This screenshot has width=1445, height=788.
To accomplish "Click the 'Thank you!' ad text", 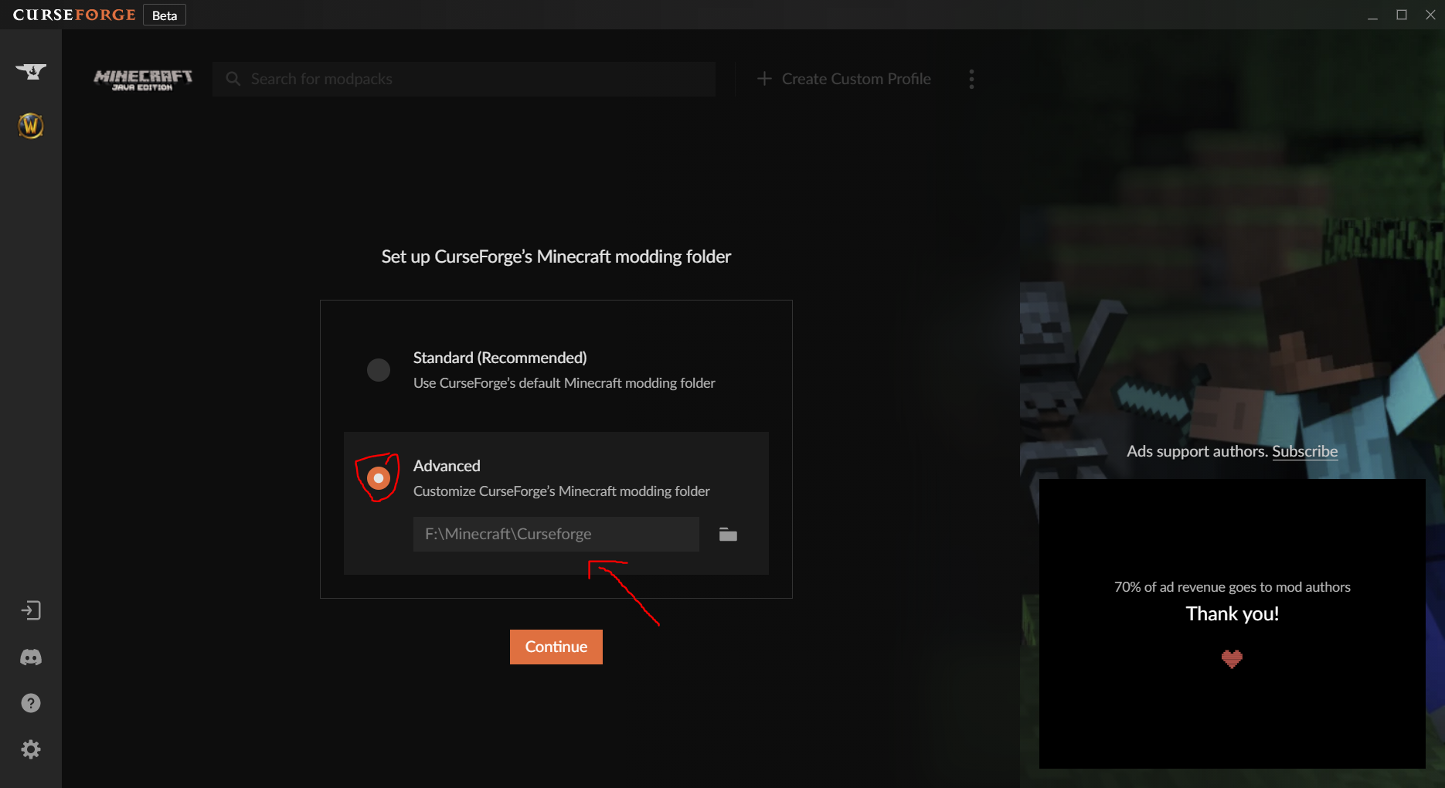I will click(1232, 613).
